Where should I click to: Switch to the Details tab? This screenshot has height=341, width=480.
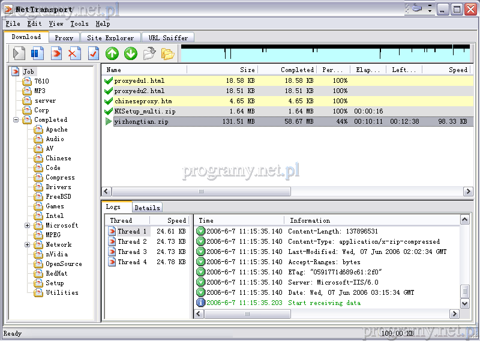tap(147, 208)
